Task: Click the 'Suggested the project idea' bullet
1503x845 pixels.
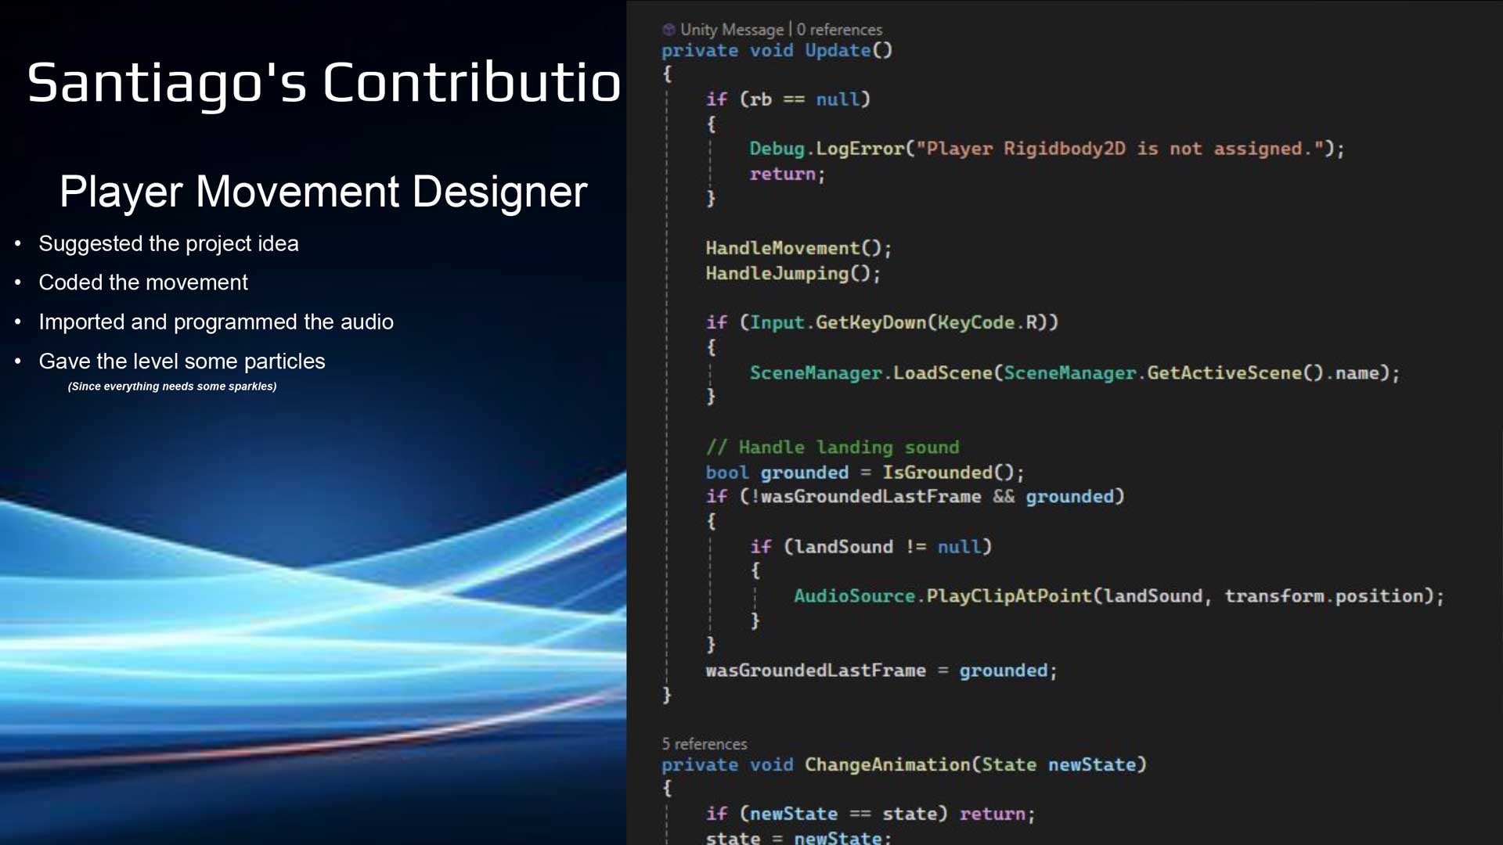Action: click(x=168, y=244)
